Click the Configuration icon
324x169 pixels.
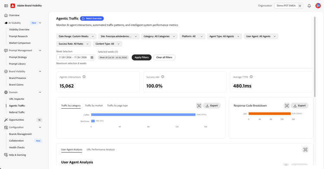[6, 127]
